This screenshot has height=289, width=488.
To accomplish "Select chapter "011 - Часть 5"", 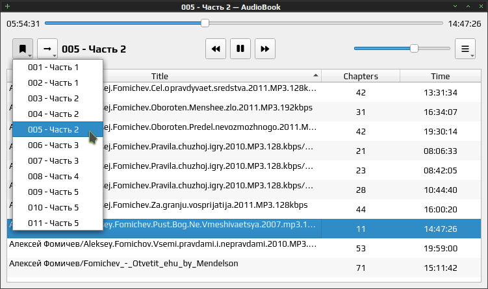I will [58, 223].
